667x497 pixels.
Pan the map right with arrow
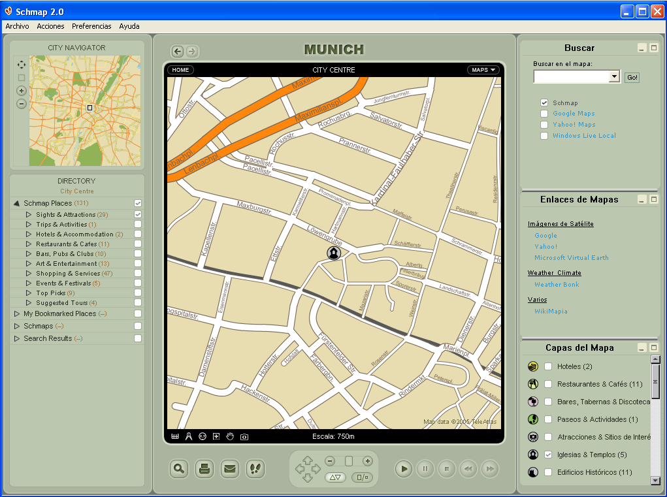coord(316,469)
